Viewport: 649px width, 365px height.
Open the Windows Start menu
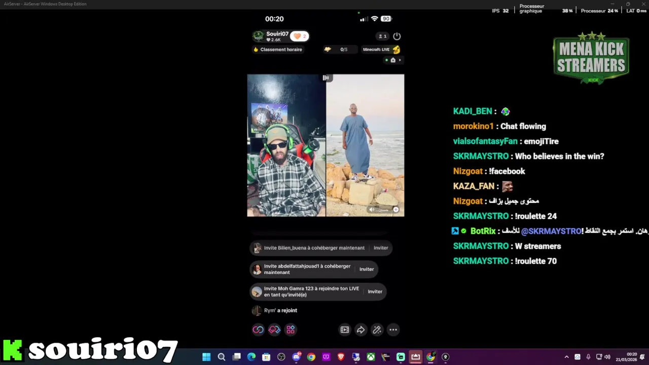tap(206, 357)
